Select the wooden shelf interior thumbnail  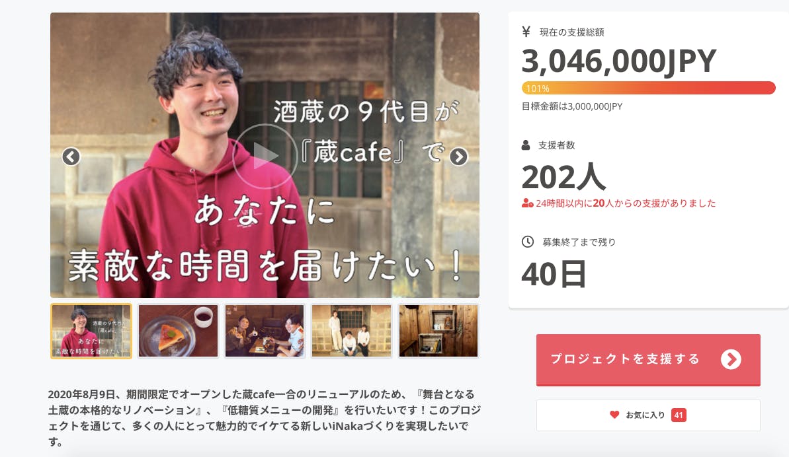pyautogui.click(x=438, y=331)
